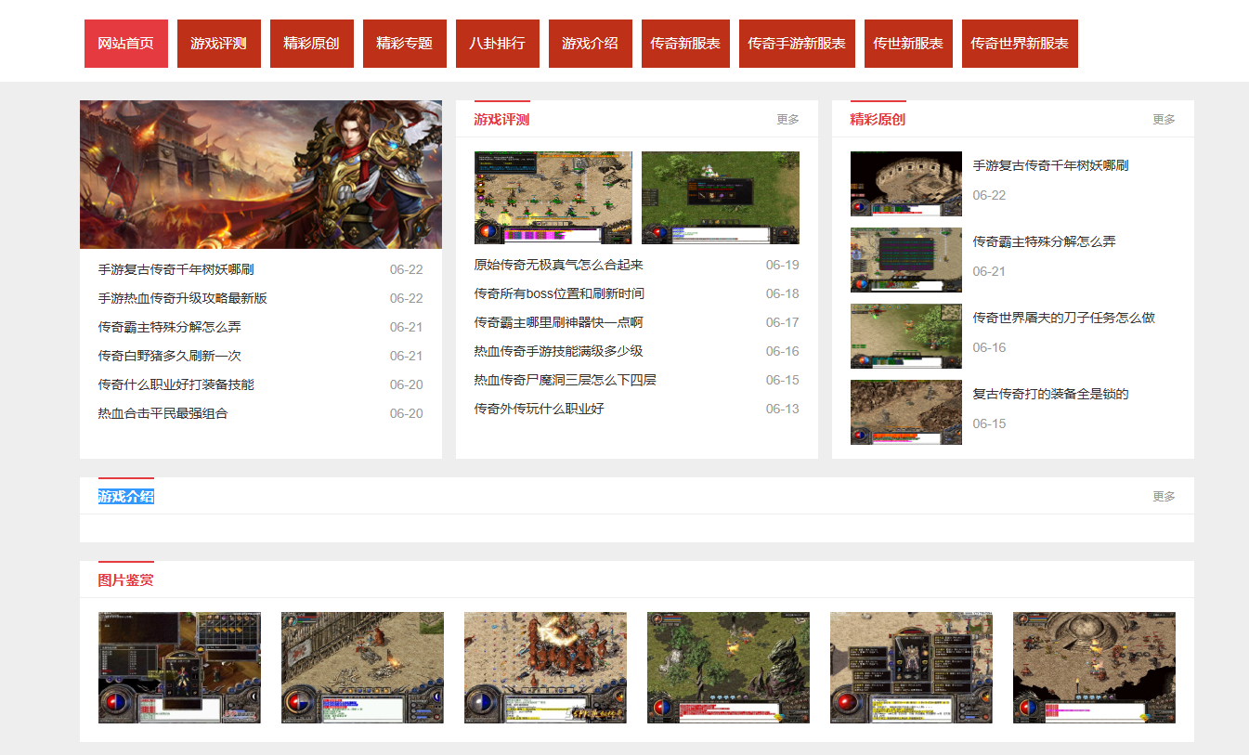Open the third screenshot in 图片鉴赏 gallery

tap(545, 668)
